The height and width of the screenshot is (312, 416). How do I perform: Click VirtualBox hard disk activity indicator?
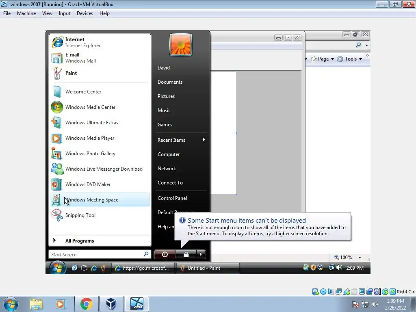(x=315, y=292)
